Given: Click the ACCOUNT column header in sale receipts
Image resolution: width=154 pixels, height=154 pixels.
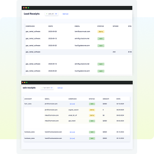Looking at the screenshot, I should pos(28,99).
